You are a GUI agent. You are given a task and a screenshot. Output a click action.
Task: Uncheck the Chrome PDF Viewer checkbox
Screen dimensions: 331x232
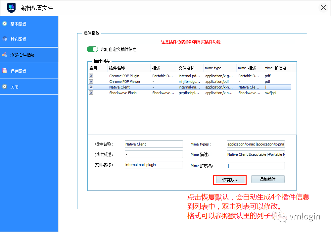click(x=91, y=82)
